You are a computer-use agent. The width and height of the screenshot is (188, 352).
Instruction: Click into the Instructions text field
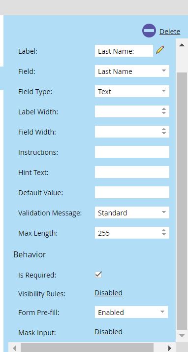(132, 152)
